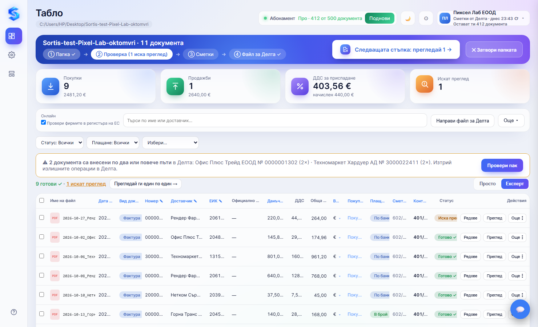This screenshot has width=538, height=327.
Task: Open the Статус: Всички dropdown
Action: click(x=60, y=143)
